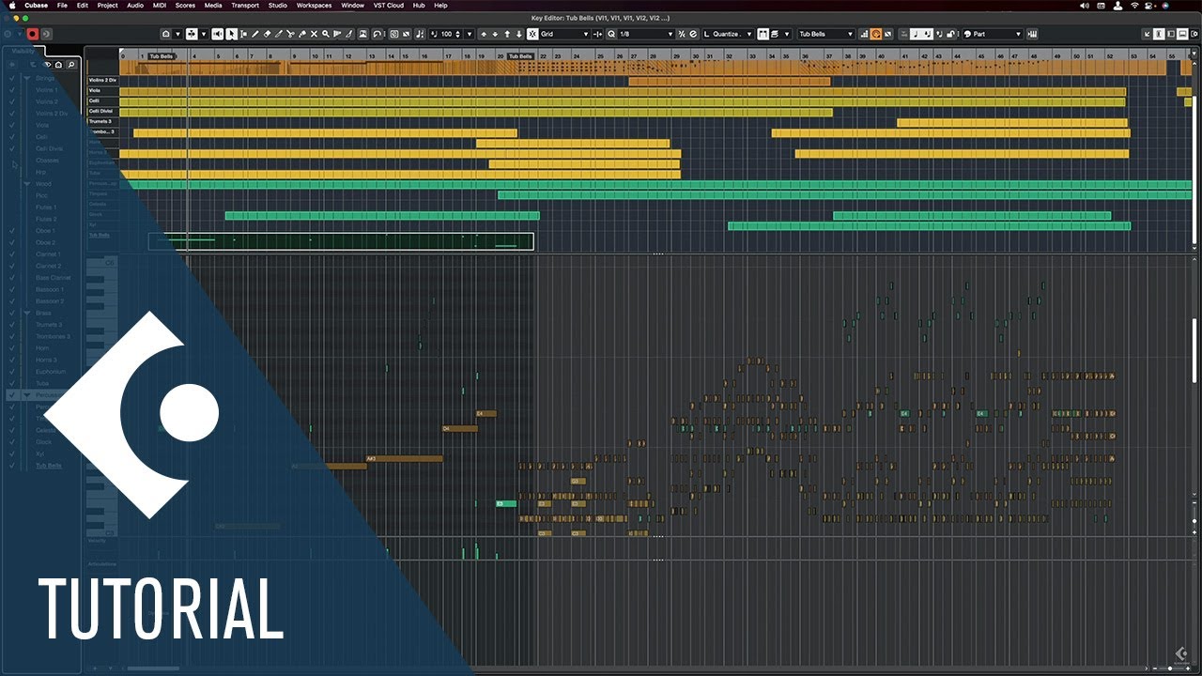Click the Wi-Fi status icon
The height and width of the screenshot is (676, 1202).
pos(1133,5)
